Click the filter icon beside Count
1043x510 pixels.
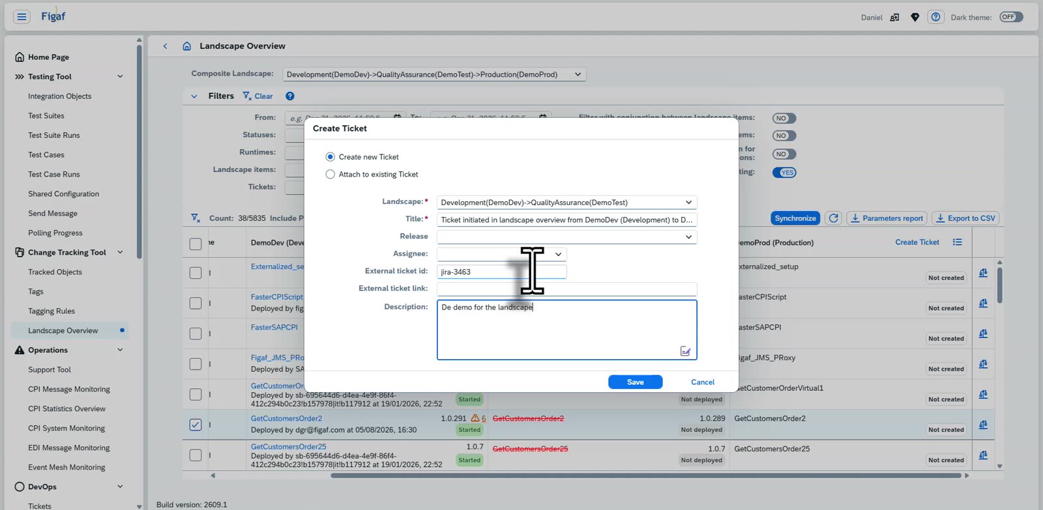click(196, 218)
